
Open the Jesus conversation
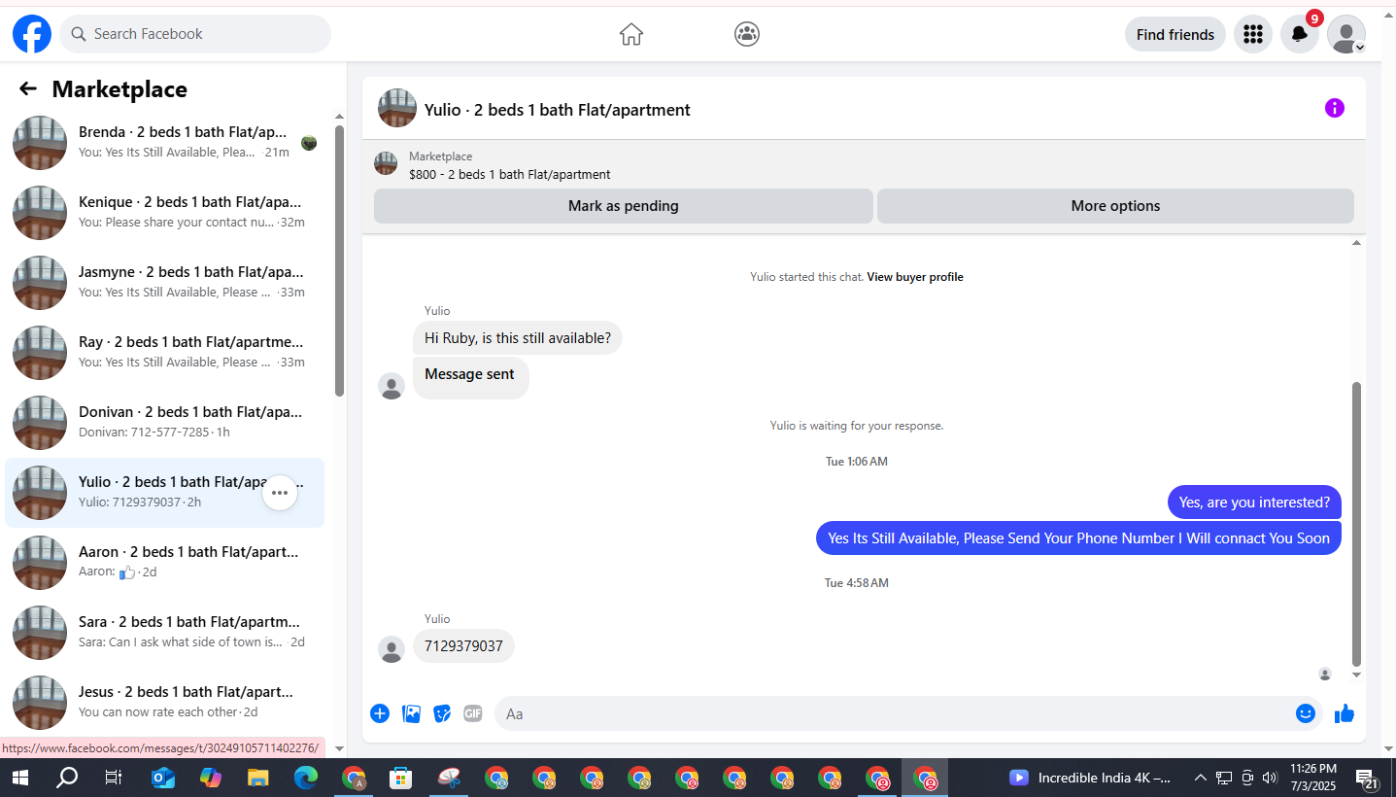(165, 701)
